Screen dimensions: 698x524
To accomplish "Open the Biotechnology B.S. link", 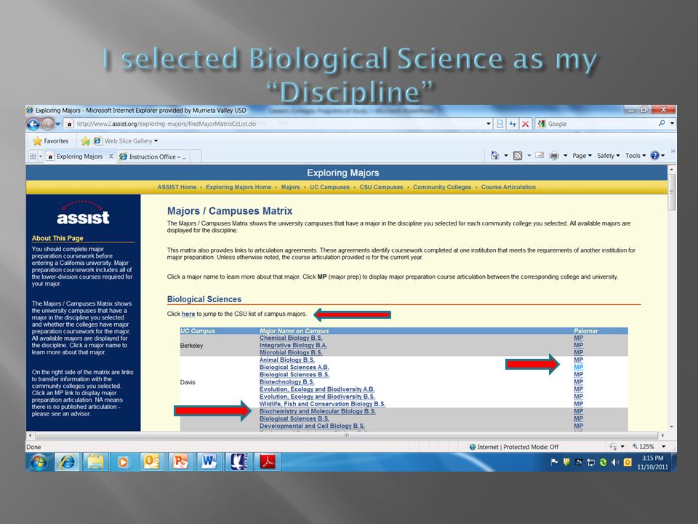I will point(286,382).
